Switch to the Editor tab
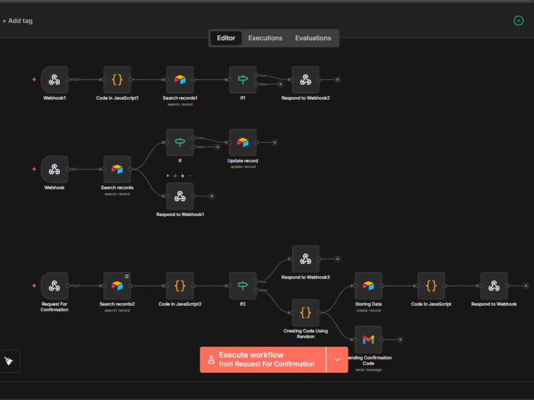Image resolution: width=534 pixels, height=400 pixels. pos(226,38)
